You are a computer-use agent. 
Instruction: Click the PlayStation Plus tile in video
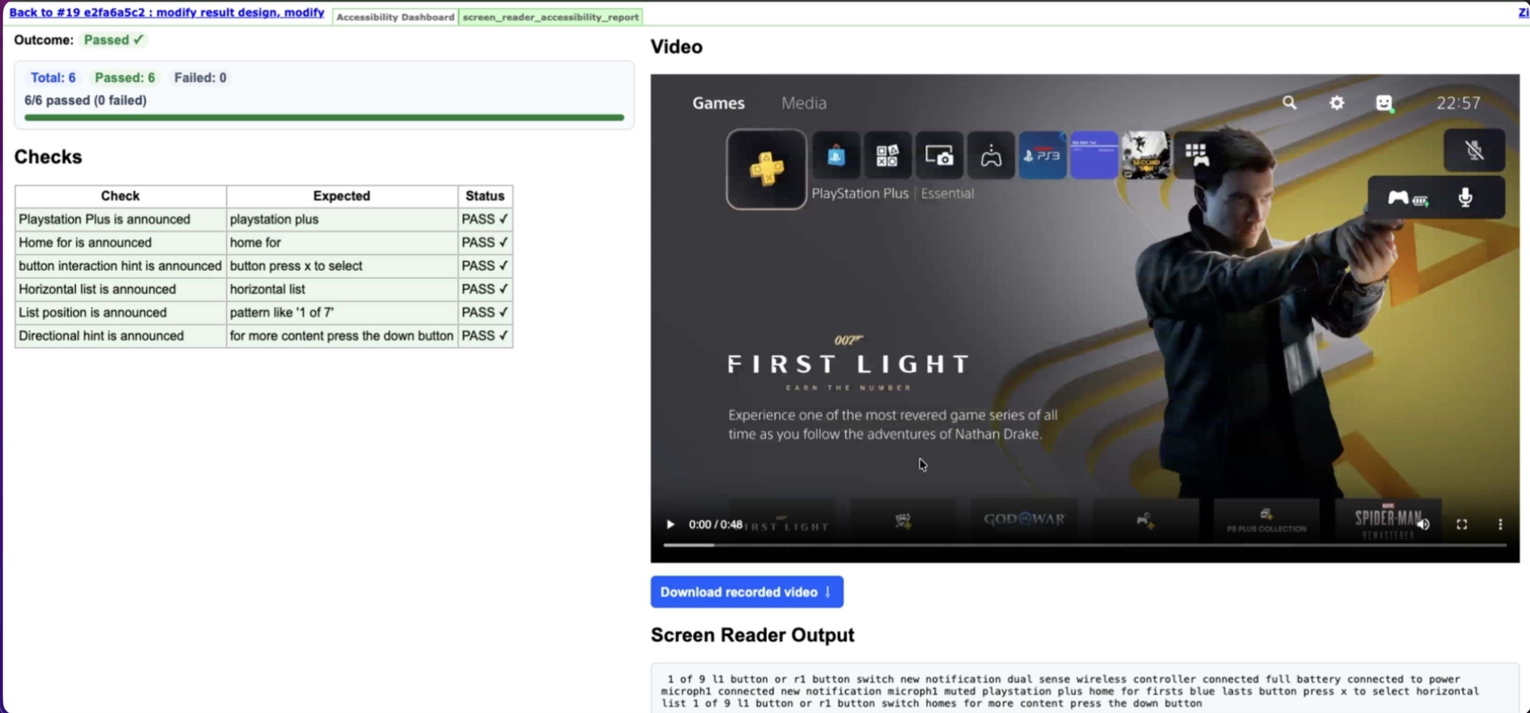pos(766,169)
